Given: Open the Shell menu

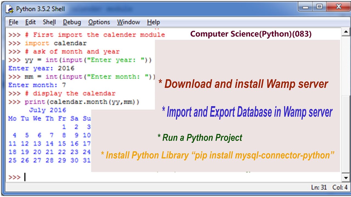Looking at the screenshot, I should coord(49,22).
